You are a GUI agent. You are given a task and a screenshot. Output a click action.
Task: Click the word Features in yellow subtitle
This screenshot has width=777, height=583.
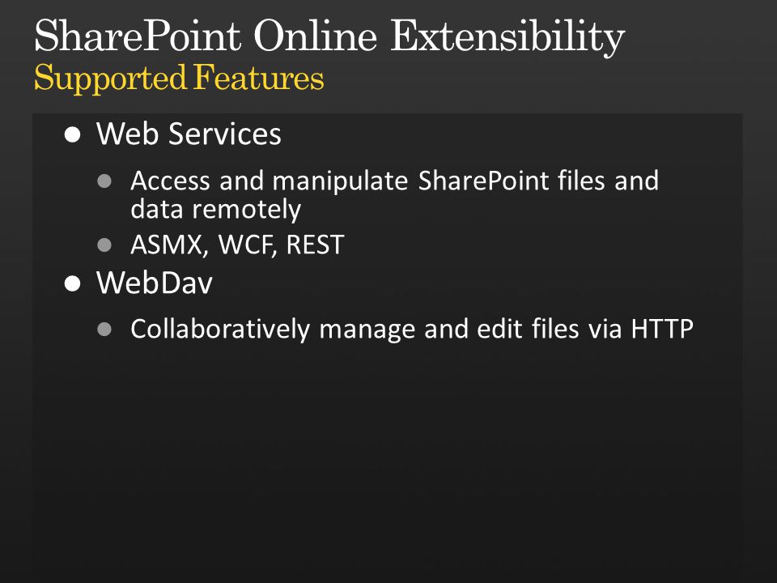point(258,78)
